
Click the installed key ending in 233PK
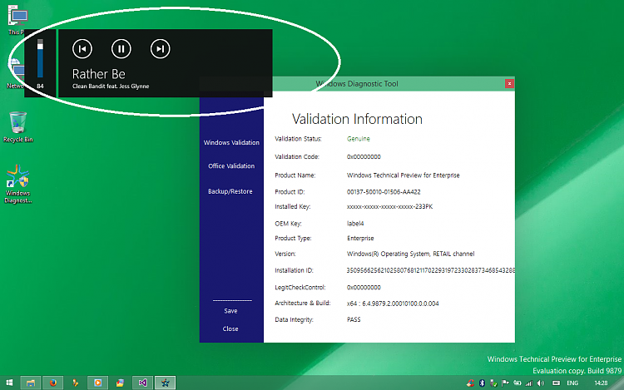[x=389, y=207]
